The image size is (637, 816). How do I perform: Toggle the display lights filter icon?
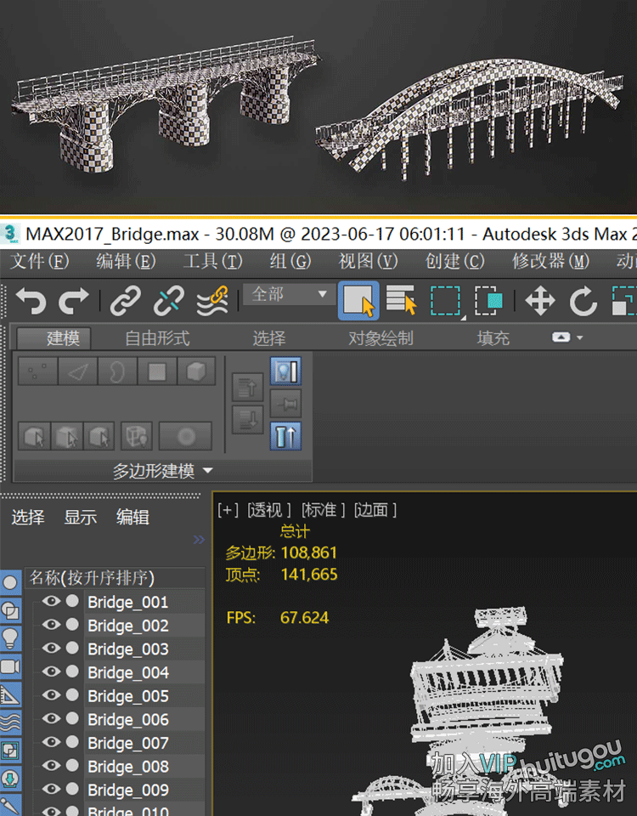[10, 637]
